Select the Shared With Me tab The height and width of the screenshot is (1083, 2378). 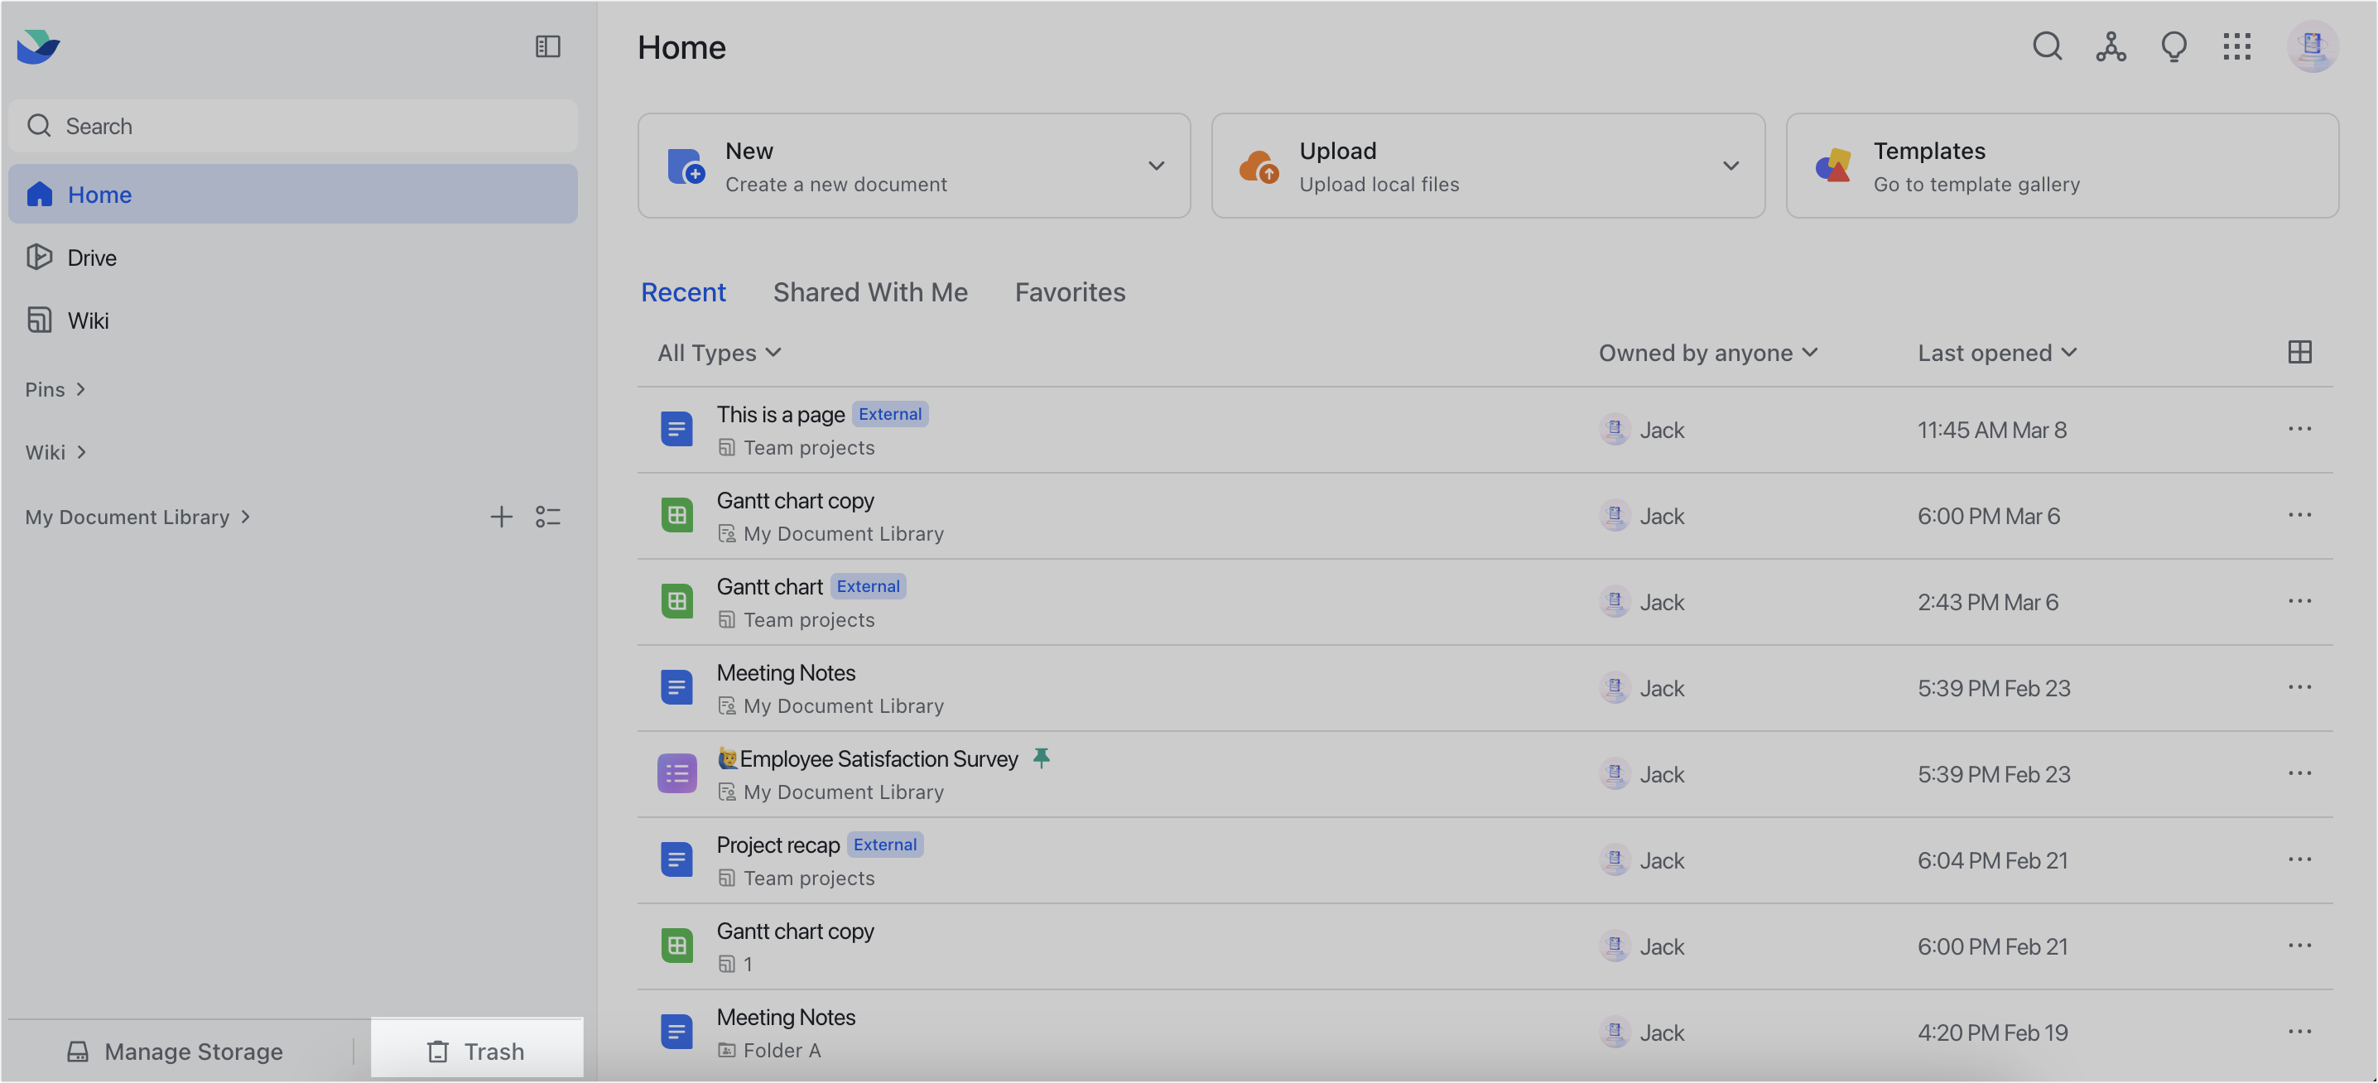pos(870,293)
